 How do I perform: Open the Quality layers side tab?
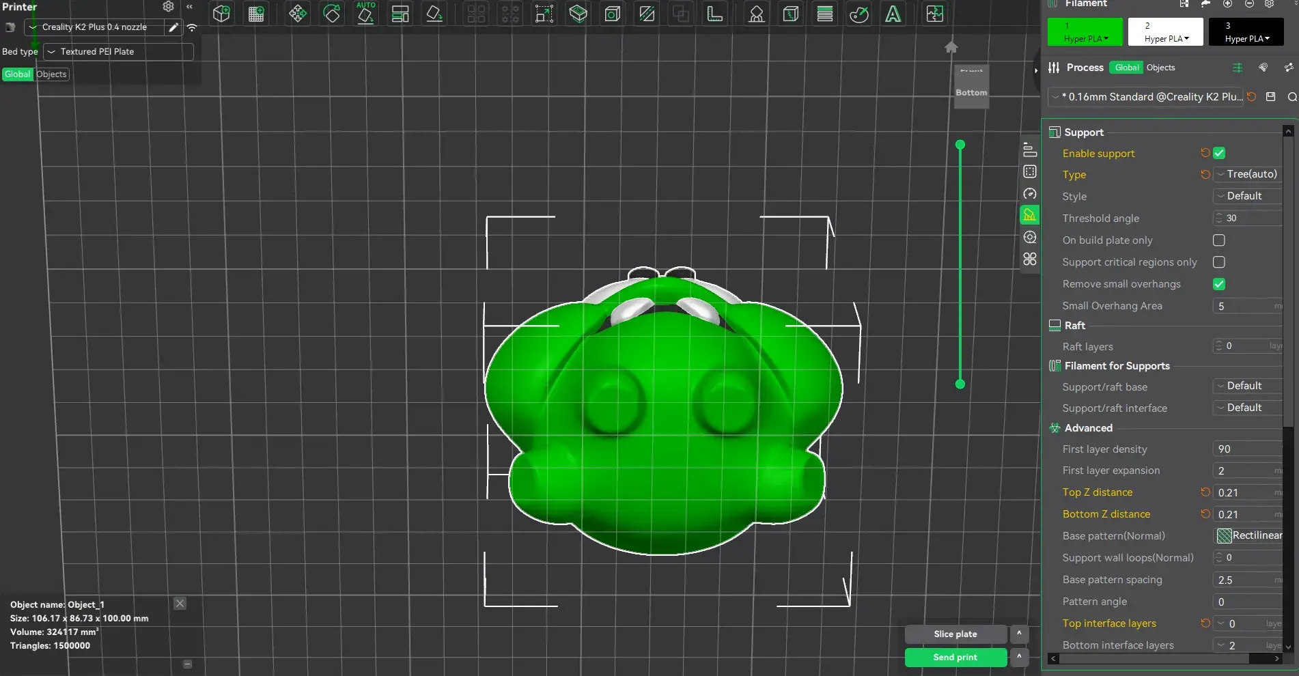(1029, 150)
